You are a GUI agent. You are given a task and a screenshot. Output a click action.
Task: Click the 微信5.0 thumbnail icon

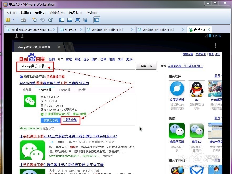(x=197, y=131)
